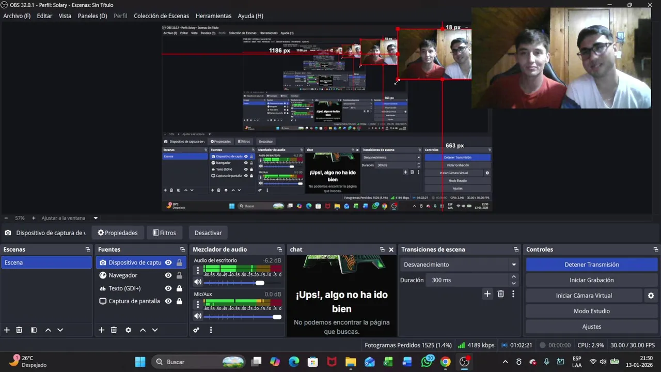Decrease the transition duration with down arrow
Screen dimensions: 661x372
click(513, 283)
